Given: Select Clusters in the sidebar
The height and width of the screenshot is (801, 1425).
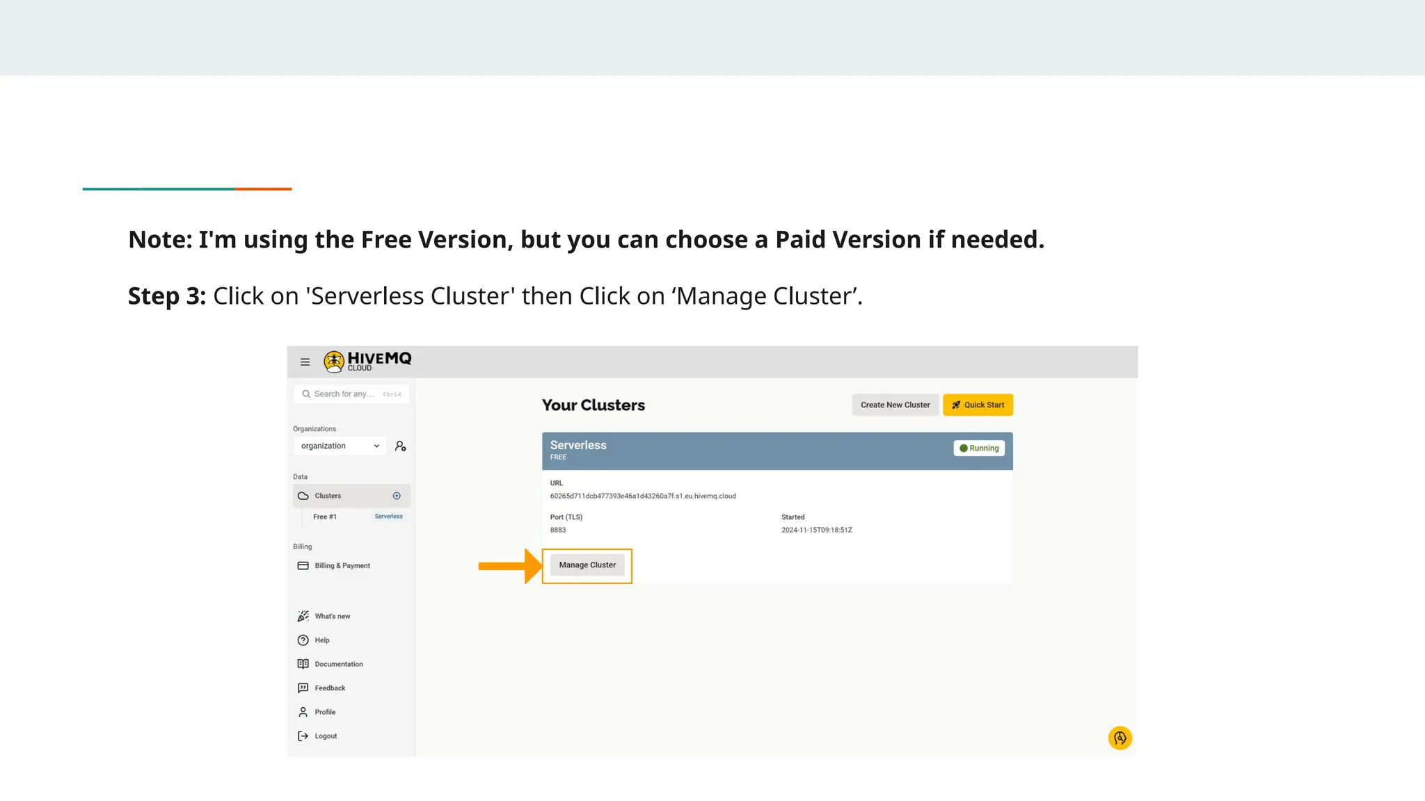Looking at the screenshot, I should click(x=351, y=496).
